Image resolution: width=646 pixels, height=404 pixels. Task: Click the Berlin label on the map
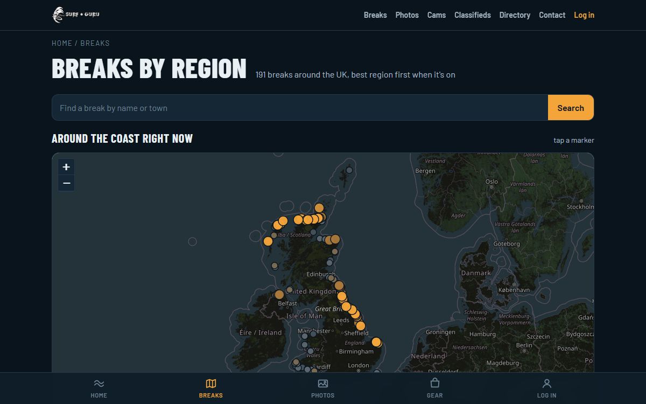(524, 345)
